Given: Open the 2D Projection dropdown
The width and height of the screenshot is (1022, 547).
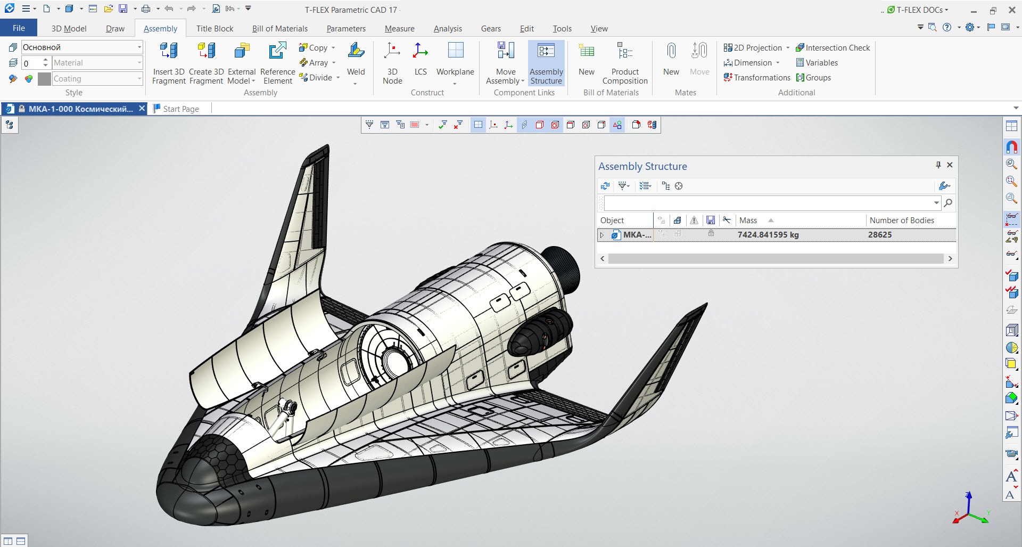Looking at the screenshot, I should point(787,48).
